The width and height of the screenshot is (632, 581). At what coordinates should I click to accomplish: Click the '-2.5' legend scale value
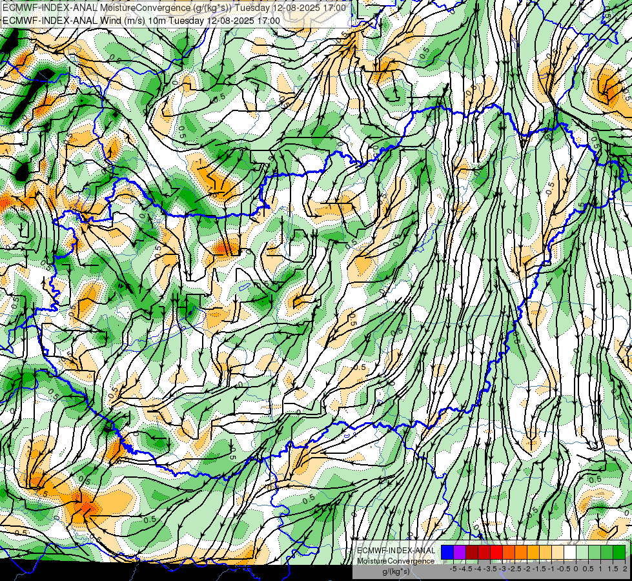pyautogui.click(x=515, y=569)
